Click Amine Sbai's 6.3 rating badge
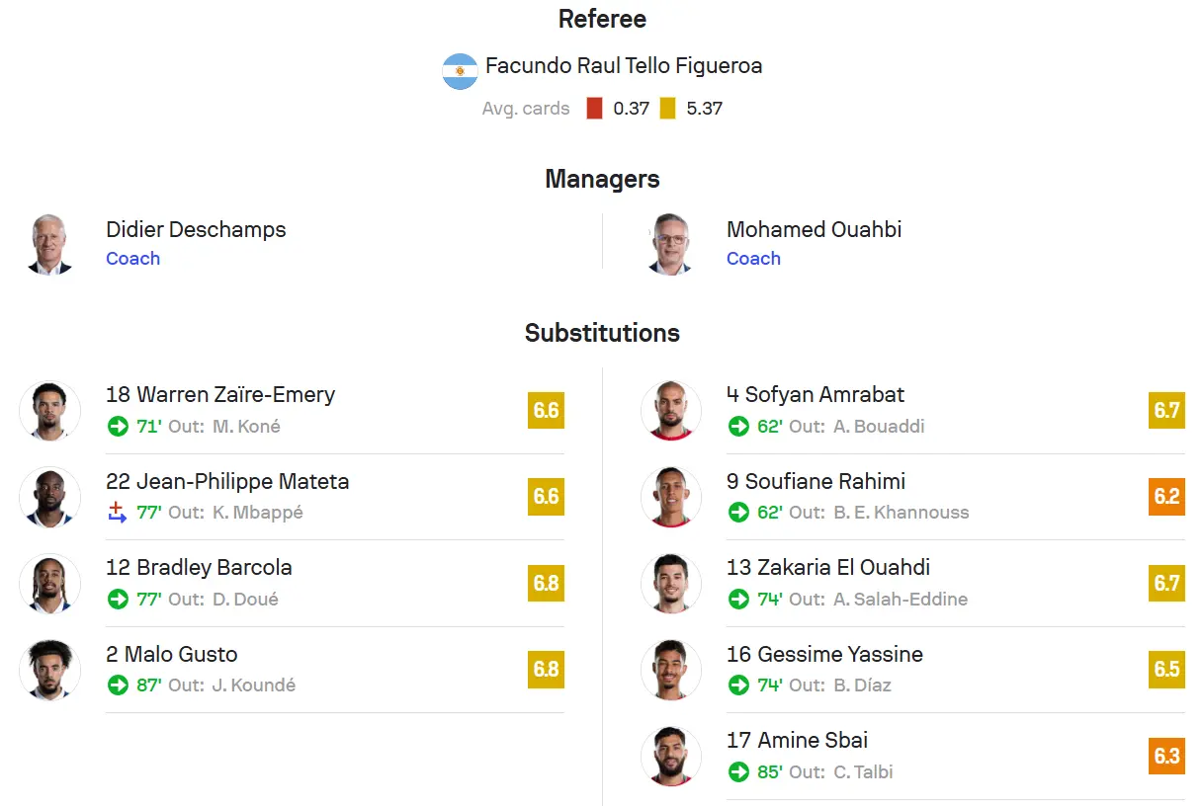Image resolution: width=1203 pixels, height=806 pixels. pos(1167,756)
